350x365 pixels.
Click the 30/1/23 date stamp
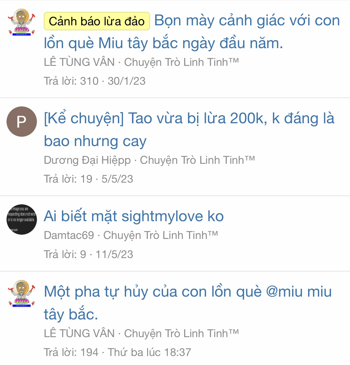(x=127, y=81)
